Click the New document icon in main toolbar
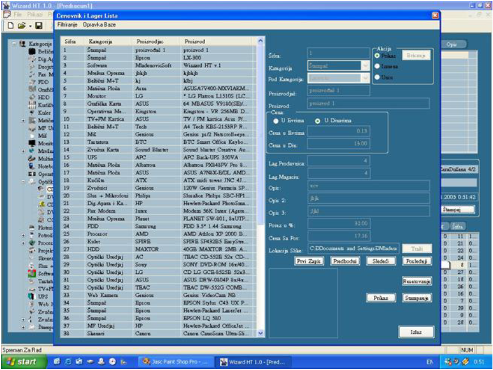This screenshot has width=493, height=370. point(10,25)
